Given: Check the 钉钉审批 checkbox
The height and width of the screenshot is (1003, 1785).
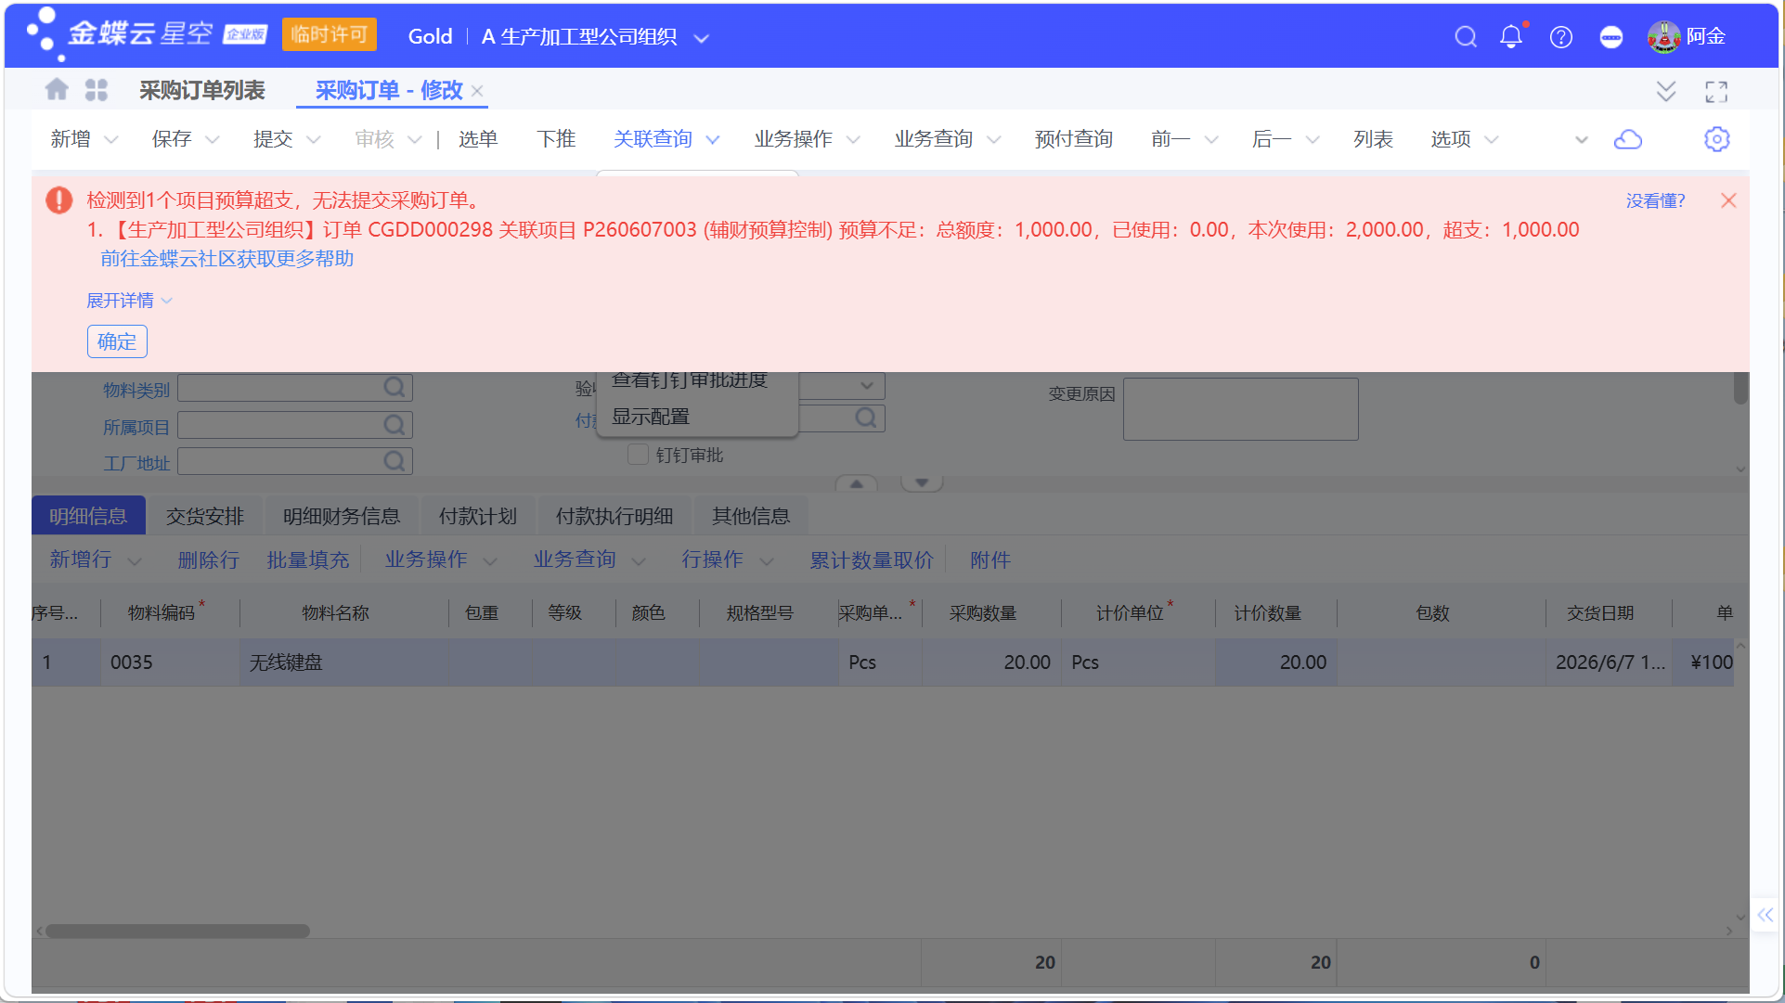Looking at the screenshot, I should (638, 455).
